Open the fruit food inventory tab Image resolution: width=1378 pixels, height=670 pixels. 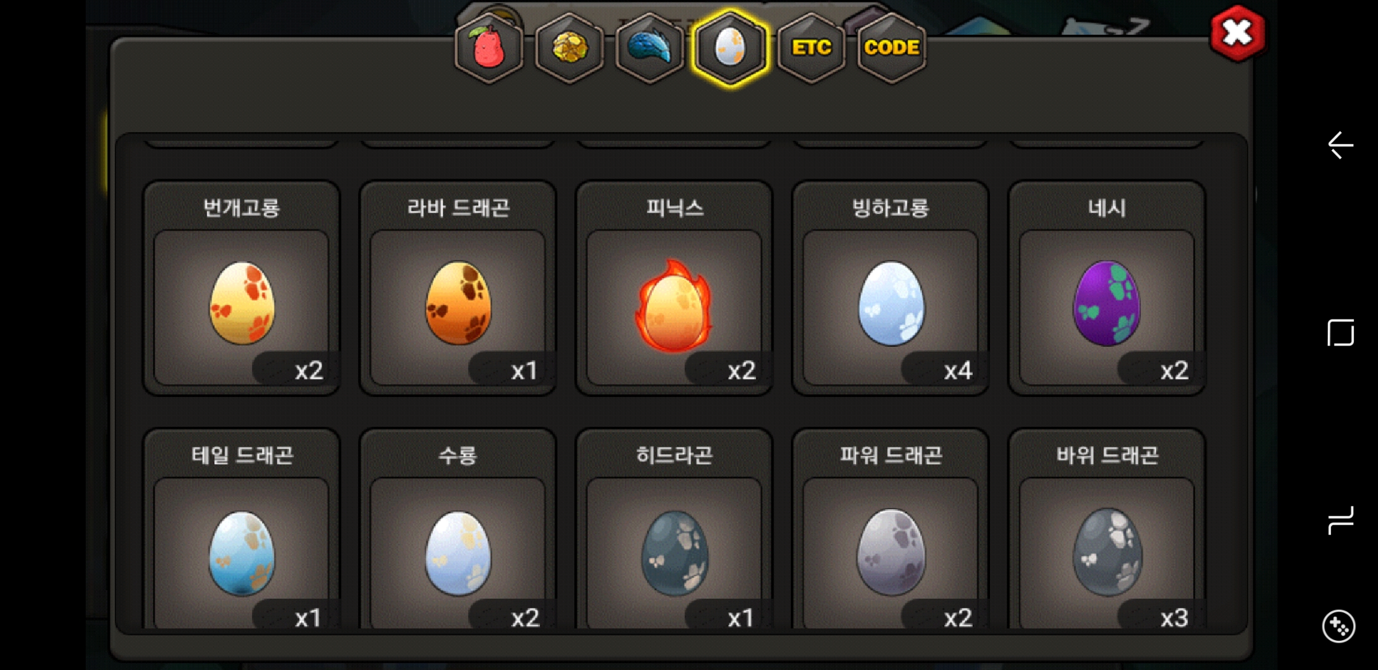pos(489,48)
